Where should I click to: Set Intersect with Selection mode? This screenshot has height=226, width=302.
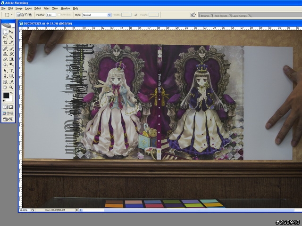pyautogui.click(x=30, y=15)
